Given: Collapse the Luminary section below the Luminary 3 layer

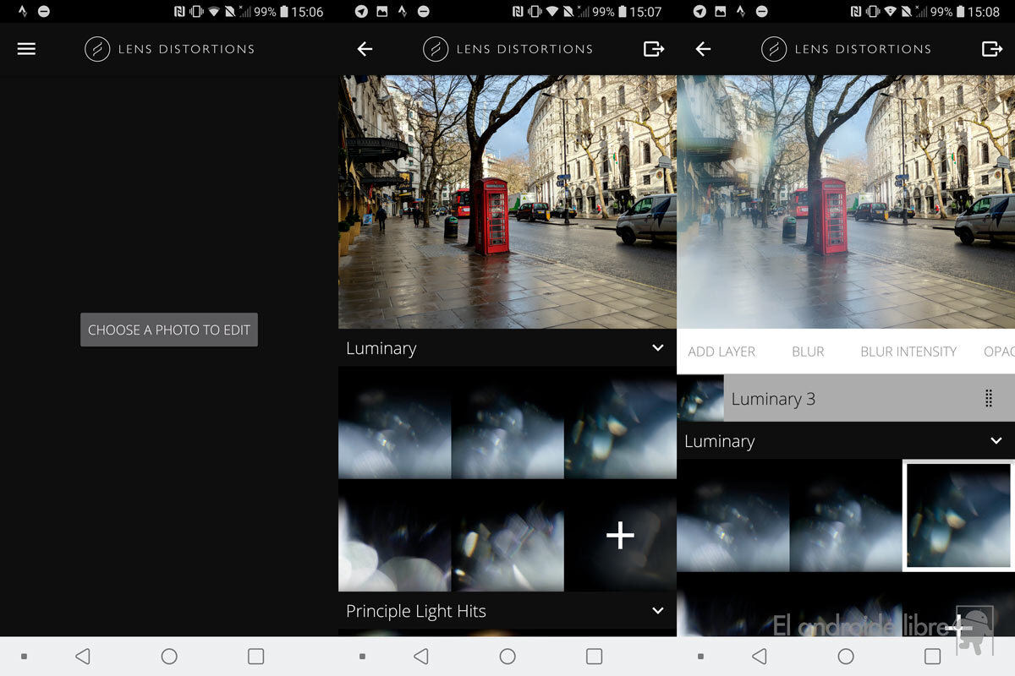Looking at the screenshot, I should [996, 441].
